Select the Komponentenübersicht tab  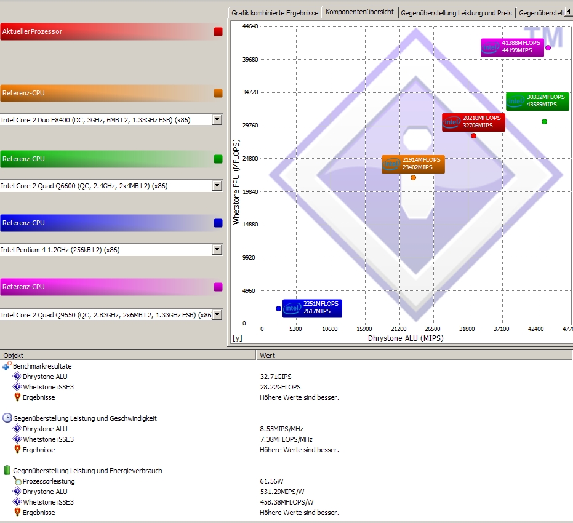(359, 12)
